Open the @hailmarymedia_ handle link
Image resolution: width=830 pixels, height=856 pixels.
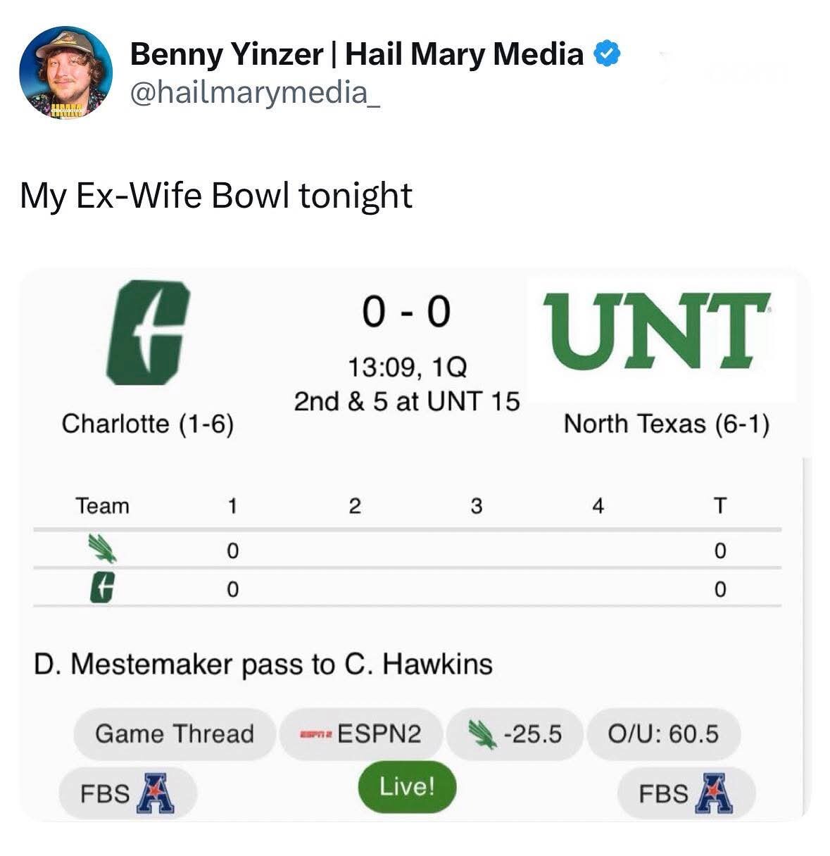(256, 92)
